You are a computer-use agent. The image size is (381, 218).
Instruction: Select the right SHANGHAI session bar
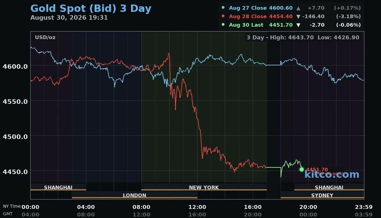(329, 187)
